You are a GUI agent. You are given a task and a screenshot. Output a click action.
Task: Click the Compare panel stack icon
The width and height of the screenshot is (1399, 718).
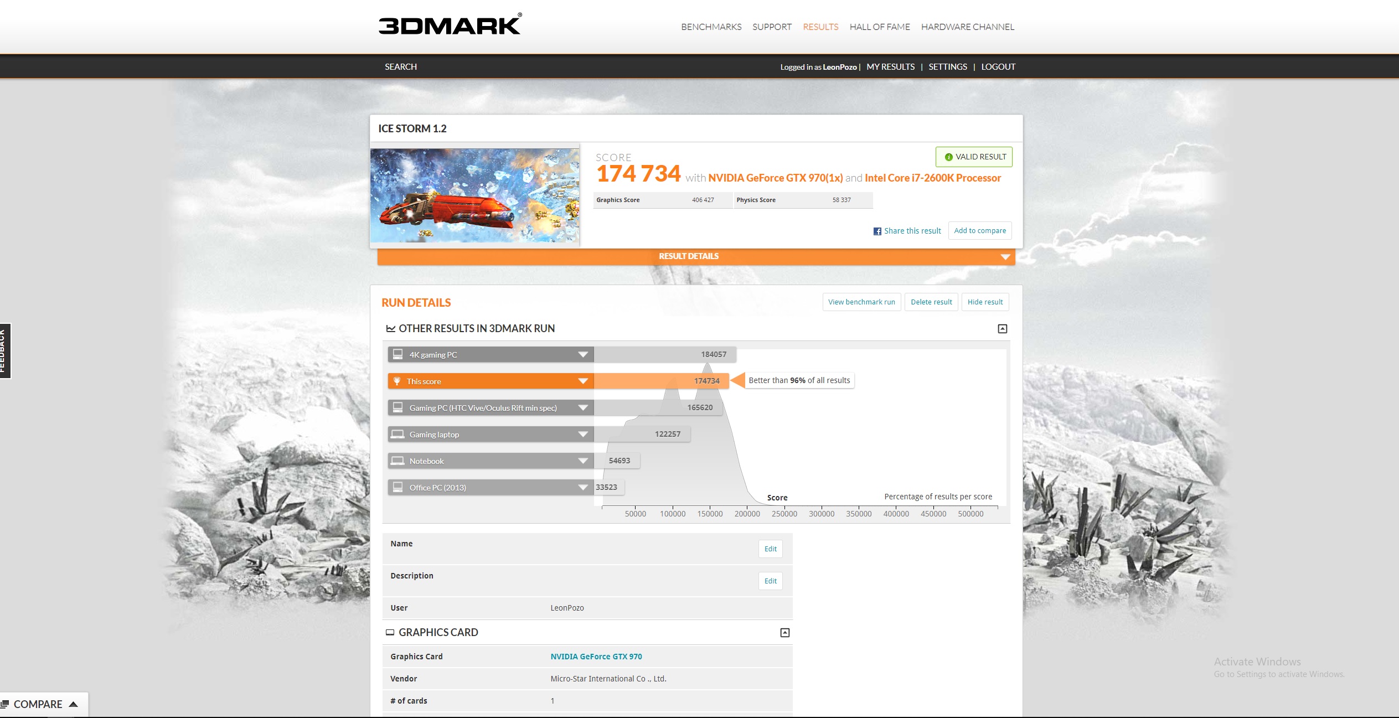coord(5,704)
